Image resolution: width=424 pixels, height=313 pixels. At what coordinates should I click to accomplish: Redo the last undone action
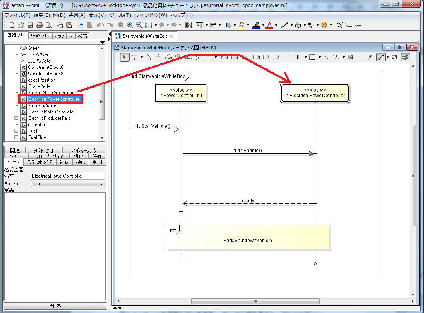[110, 25]
